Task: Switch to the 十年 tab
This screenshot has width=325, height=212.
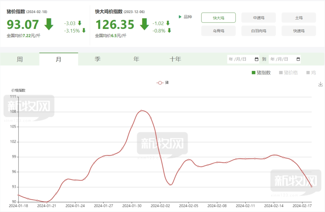Action: coord(175,59)
